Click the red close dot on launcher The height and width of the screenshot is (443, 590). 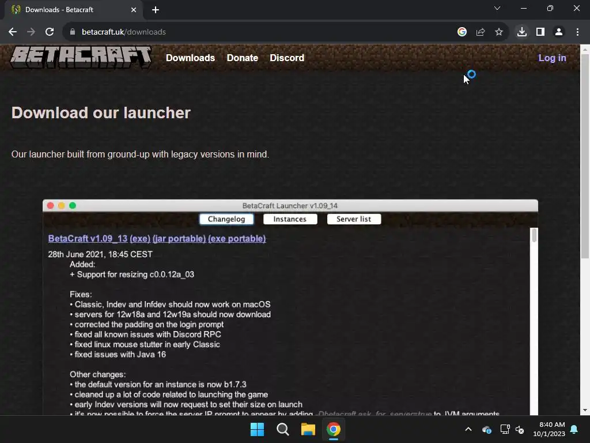click(x=51, y=206)
